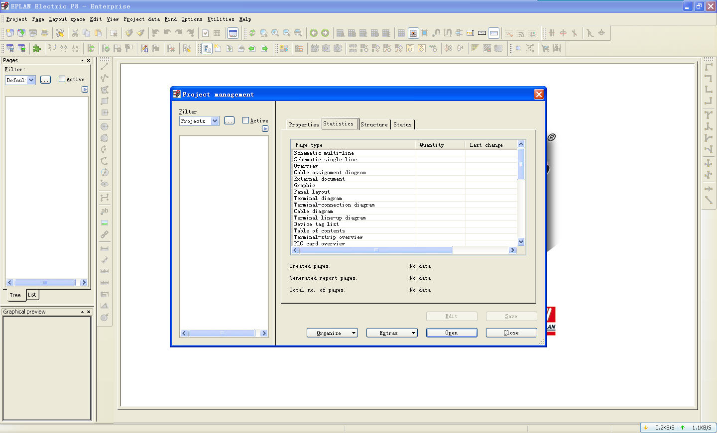Toggle Active checkbox in Pages panel
This screenshot has height=433, width=717.
62,79
